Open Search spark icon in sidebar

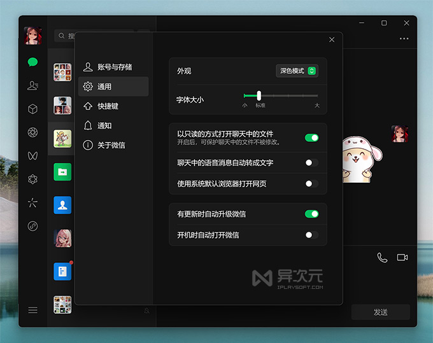[x=32, y=203]
